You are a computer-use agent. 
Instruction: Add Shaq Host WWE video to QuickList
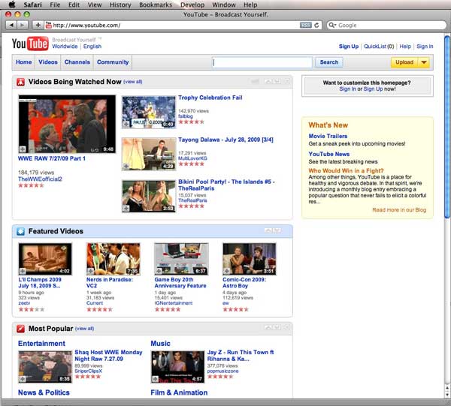[x=23, y=379]
